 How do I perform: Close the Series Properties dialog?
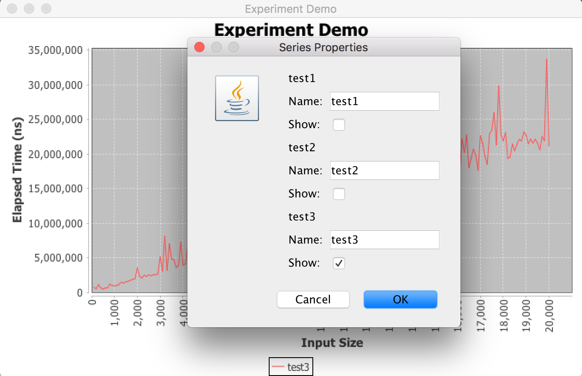coord(199,47)
